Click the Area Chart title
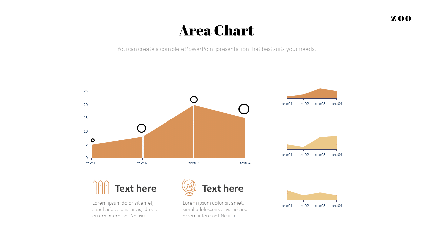433x243 pixels. [216, 31]
